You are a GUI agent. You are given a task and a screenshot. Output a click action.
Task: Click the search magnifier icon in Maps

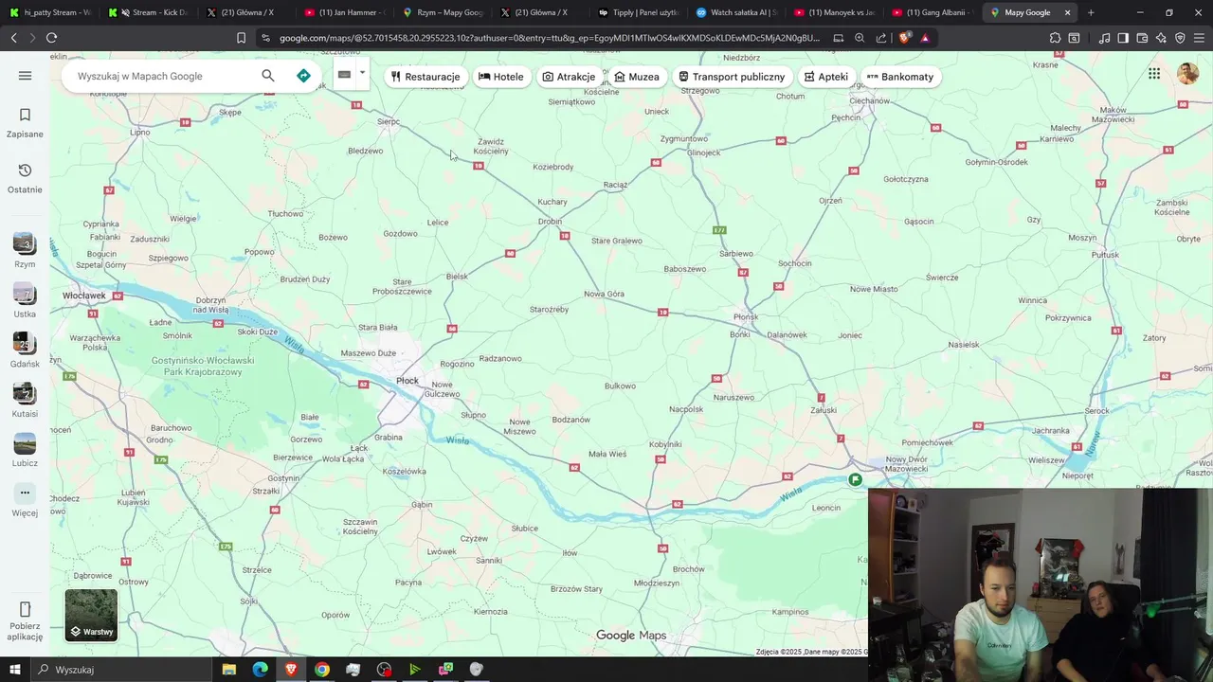[268, 76]
